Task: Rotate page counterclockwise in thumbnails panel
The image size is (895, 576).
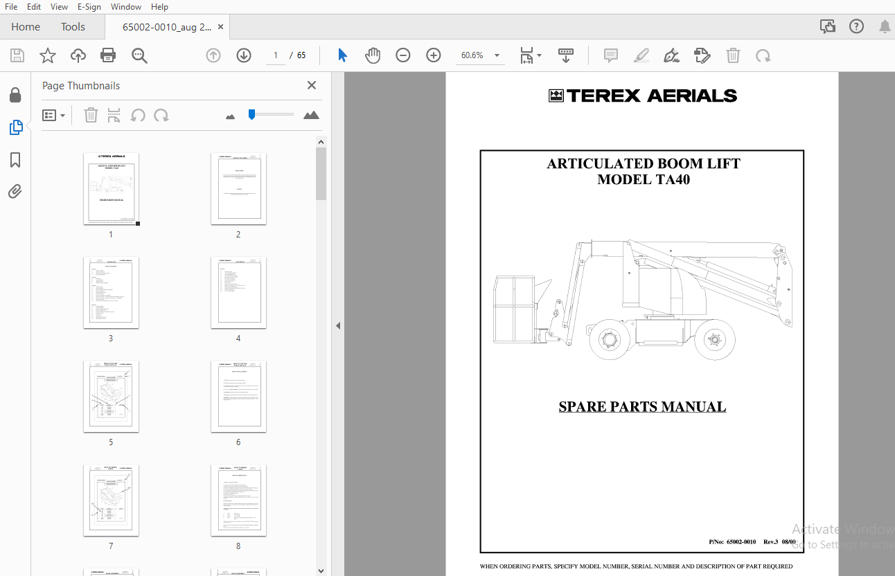Action: coord(138,115)
